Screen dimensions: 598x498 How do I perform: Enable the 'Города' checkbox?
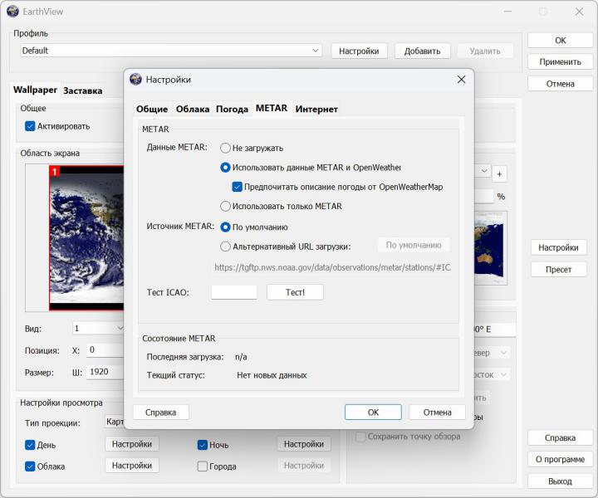click(x=203, y=466)
